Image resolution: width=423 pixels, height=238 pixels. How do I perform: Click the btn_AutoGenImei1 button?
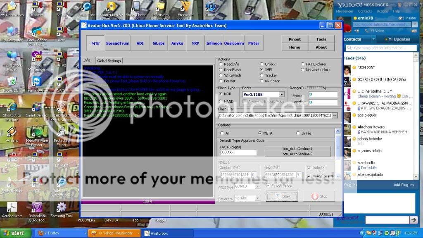point(297,149)
